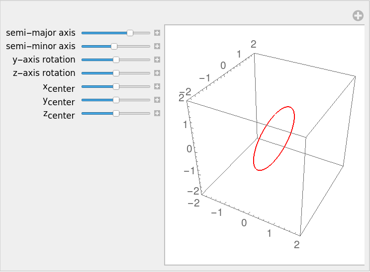Expand the semi-minor axis plus control

pyautogui.click(x=157, y=46)
